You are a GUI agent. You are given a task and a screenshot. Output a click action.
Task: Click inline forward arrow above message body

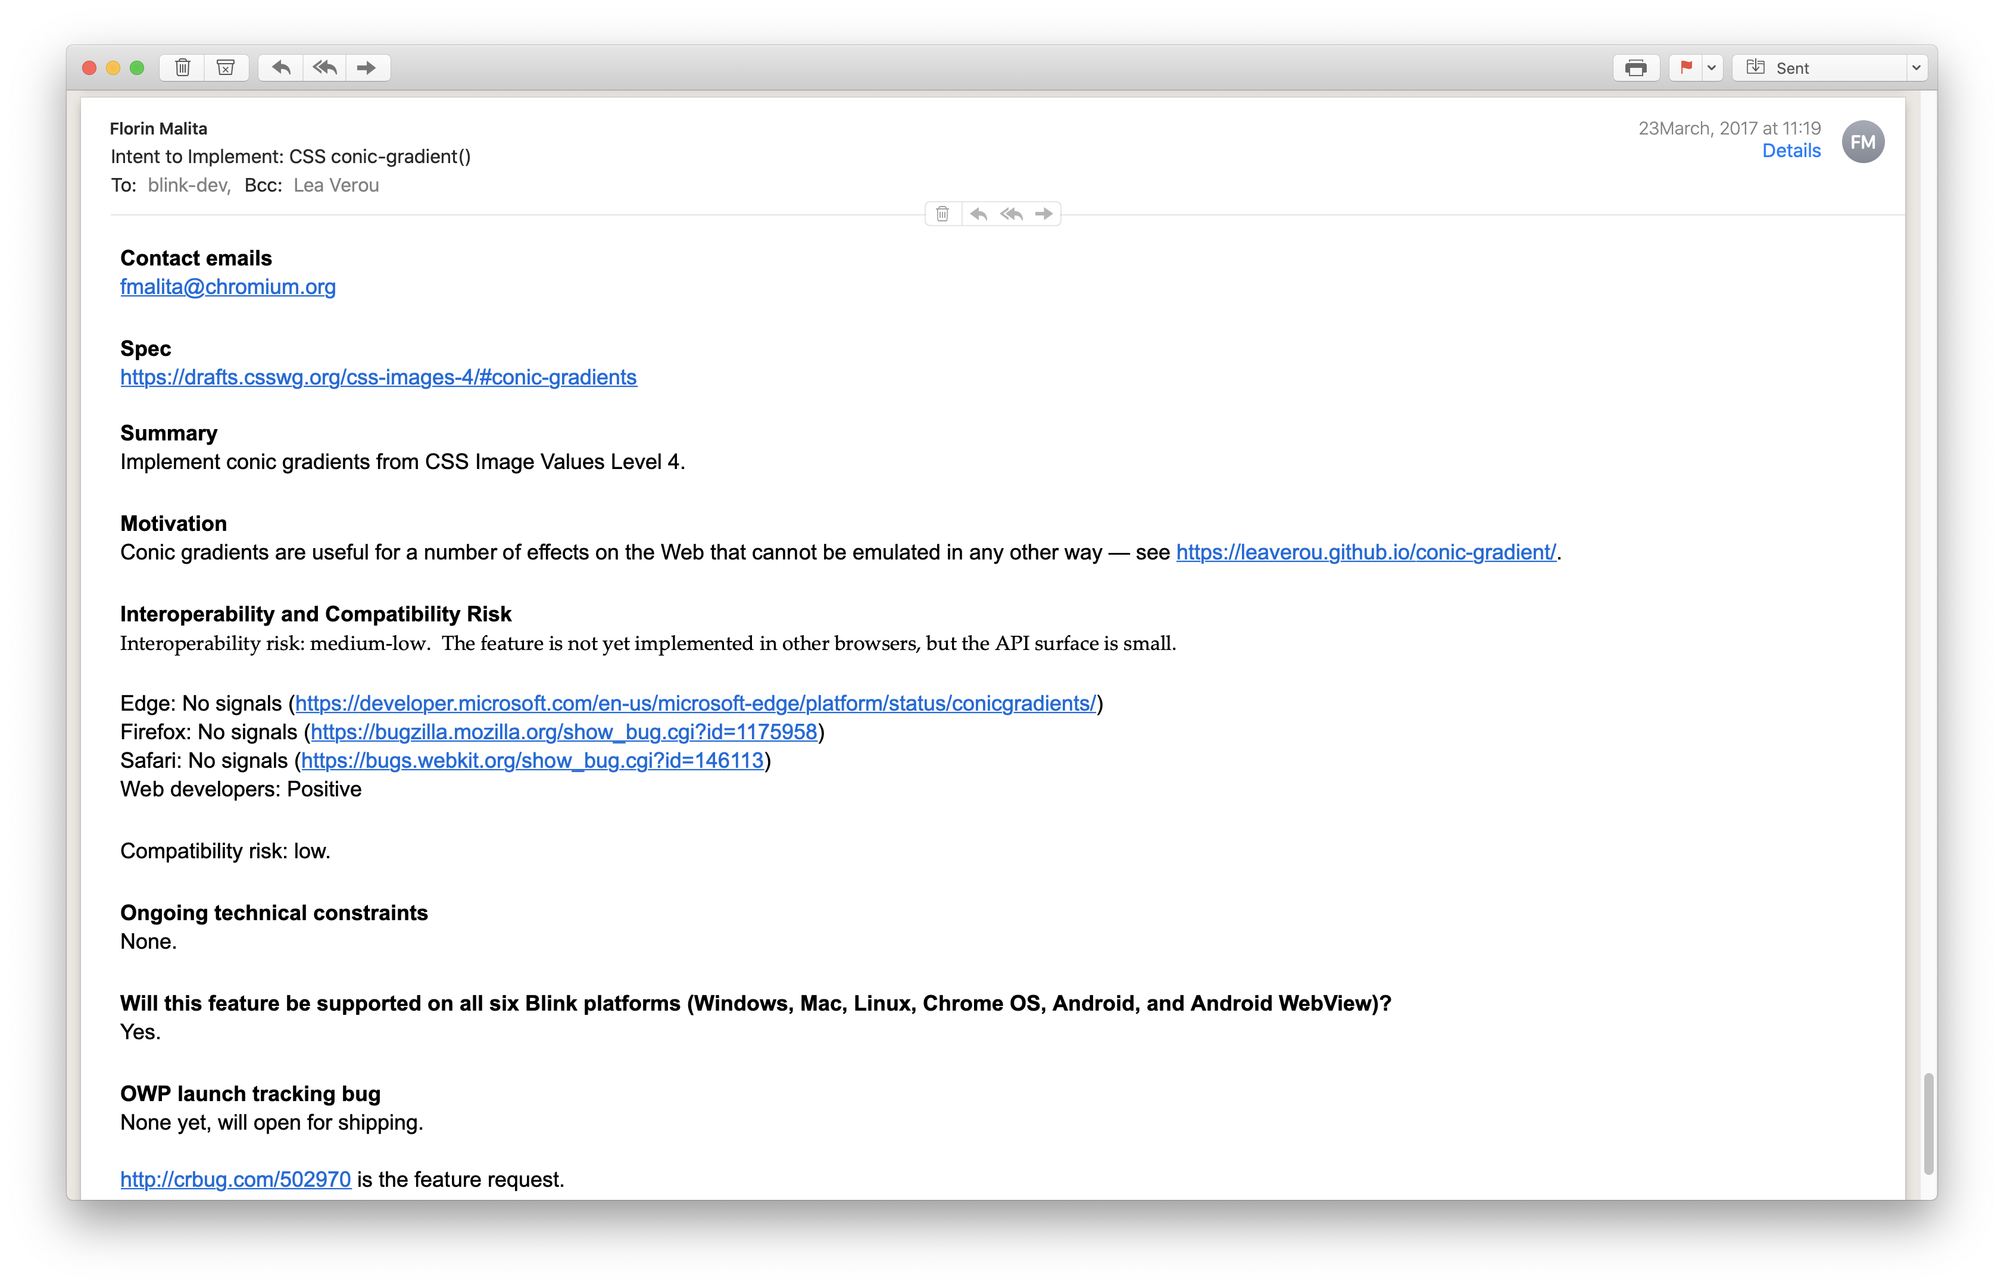coord(1044,214)
